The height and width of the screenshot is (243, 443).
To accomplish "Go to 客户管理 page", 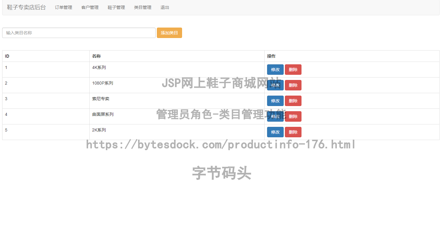I will 90,7.
